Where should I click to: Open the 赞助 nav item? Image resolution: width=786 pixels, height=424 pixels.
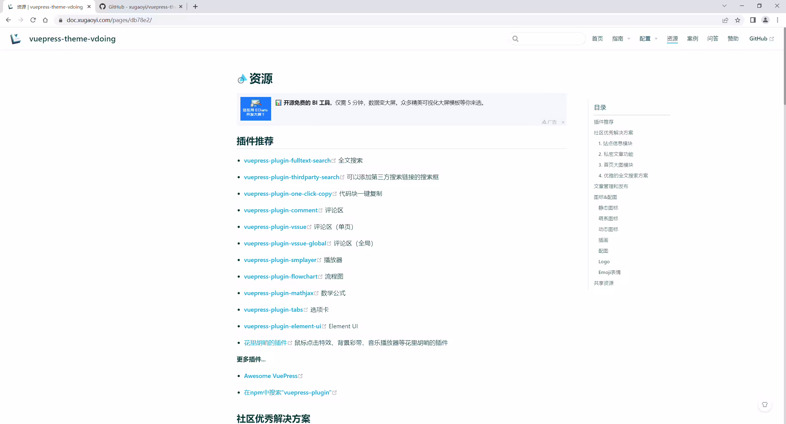(733, 39)
